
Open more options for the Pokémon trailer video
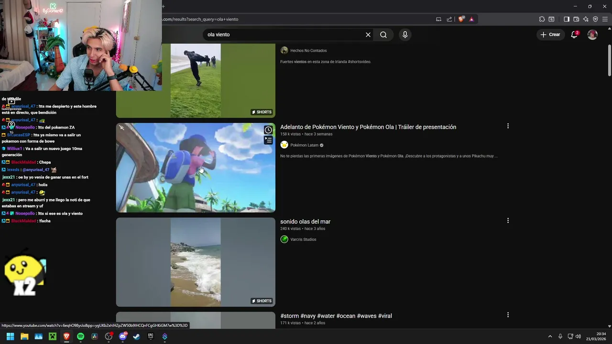tap(508, 126)
